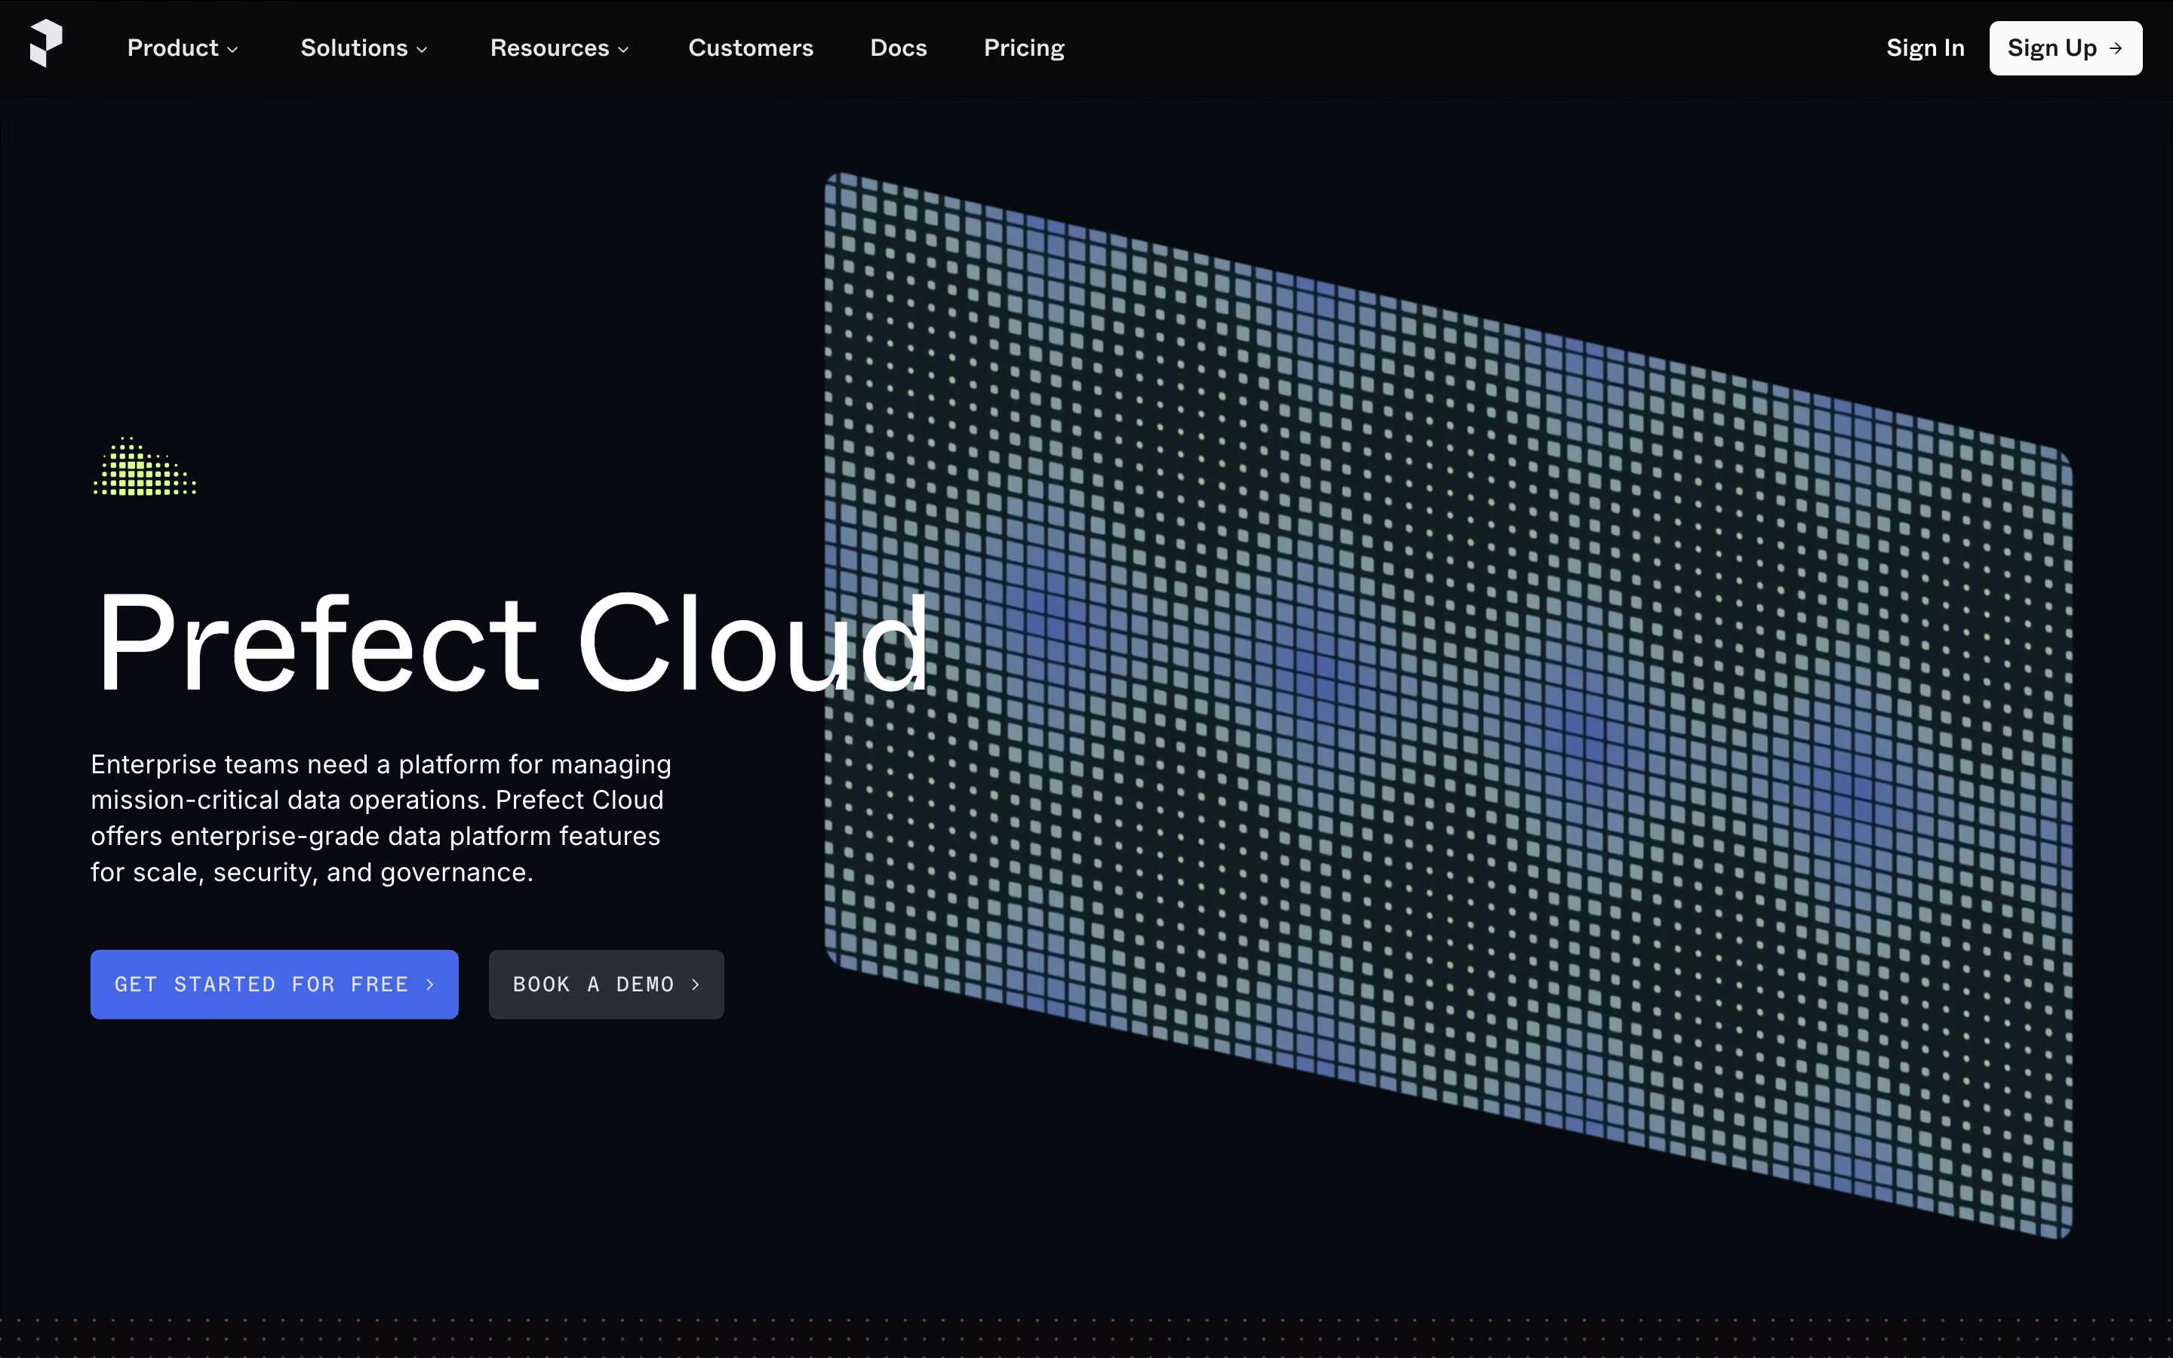
Task: Click the Book a Demo button
Action: (606, 985)
